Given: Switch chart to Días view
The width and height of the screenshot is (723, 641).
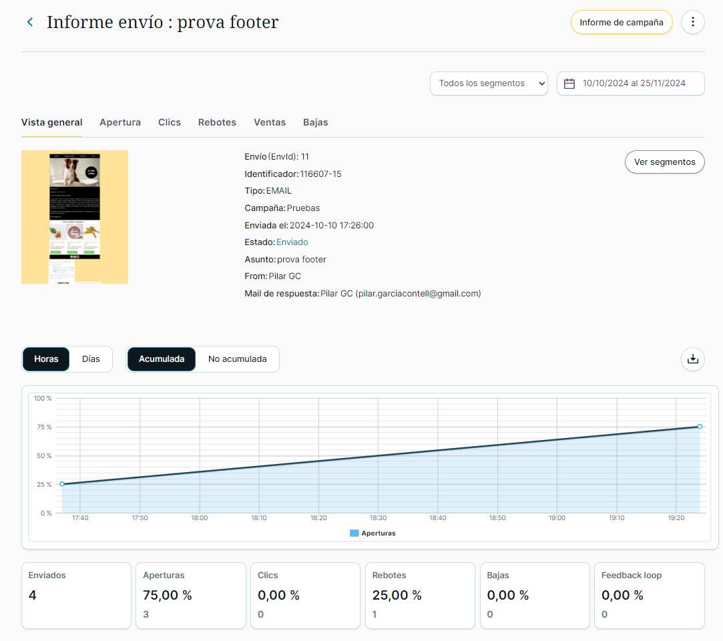Looking at the screenshot, I should (x=91, y=359).
